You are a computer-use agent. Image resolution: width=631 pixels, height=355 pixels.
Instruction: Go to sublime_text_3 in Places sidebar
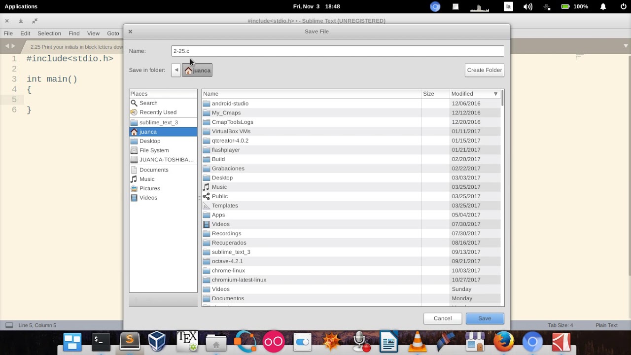163,122
